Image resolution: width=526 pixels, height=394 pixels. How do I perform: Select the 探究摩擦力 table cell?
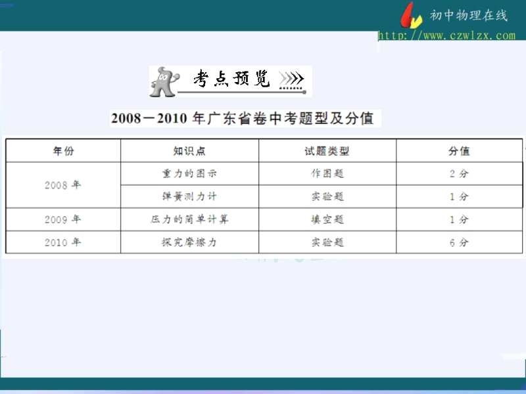(189, 242)
